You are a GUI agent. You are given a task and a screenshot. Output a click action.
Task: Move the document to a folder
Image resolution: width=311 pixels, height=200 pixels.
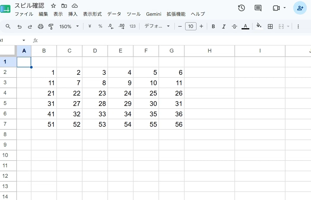(64, 6)
